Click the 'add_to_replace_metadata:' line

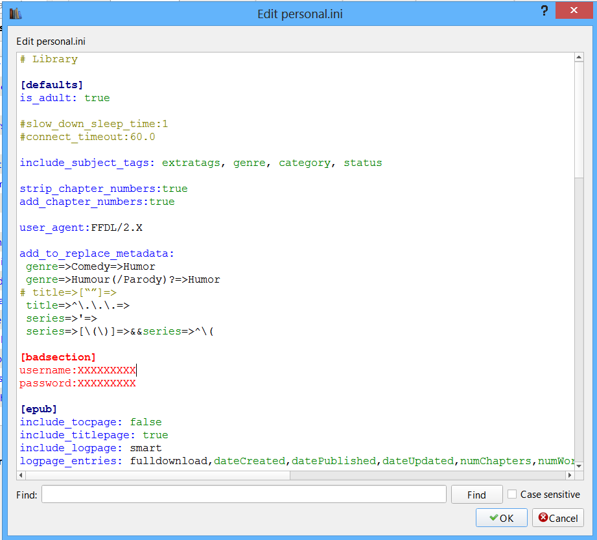pos(97,253)
